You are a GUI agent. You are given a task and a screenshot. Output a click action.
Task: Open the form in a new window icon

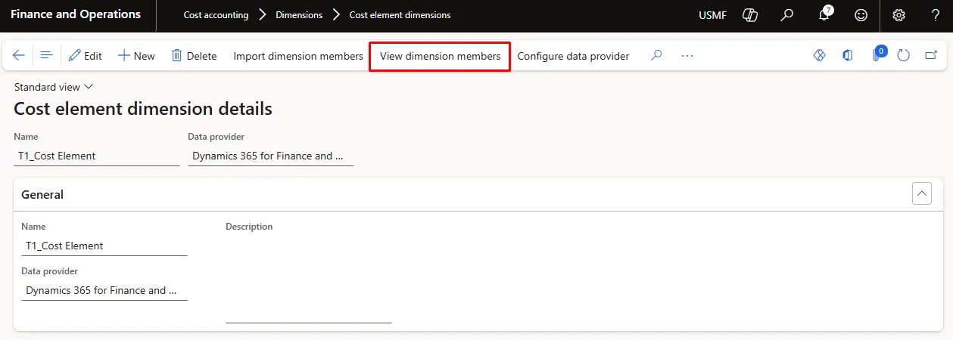pyautogui.click(x=931, y=55)
